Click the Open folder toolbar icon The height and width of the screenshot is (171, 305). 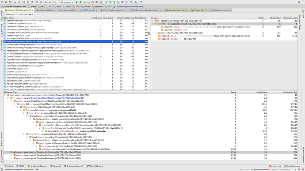pyautogui.click(x=2, y=2)
